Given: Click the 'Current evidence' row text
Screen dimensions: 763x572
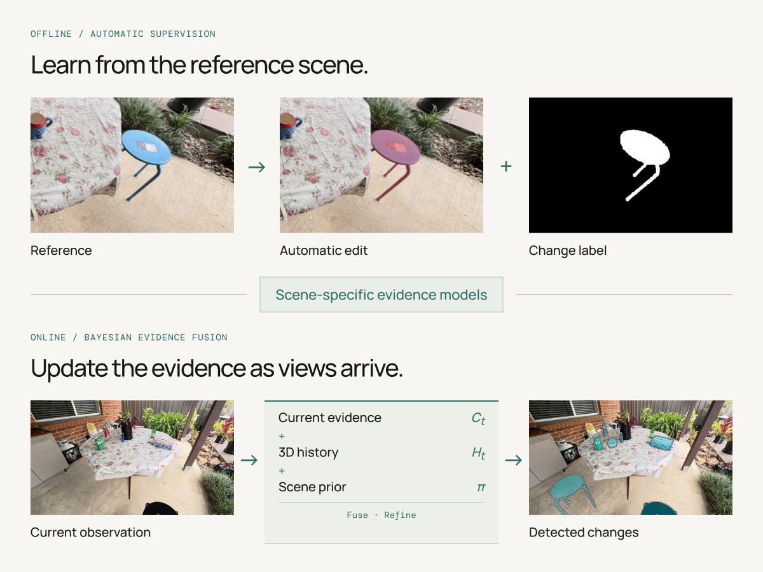Looking at the screenshot, I should 330,418.
